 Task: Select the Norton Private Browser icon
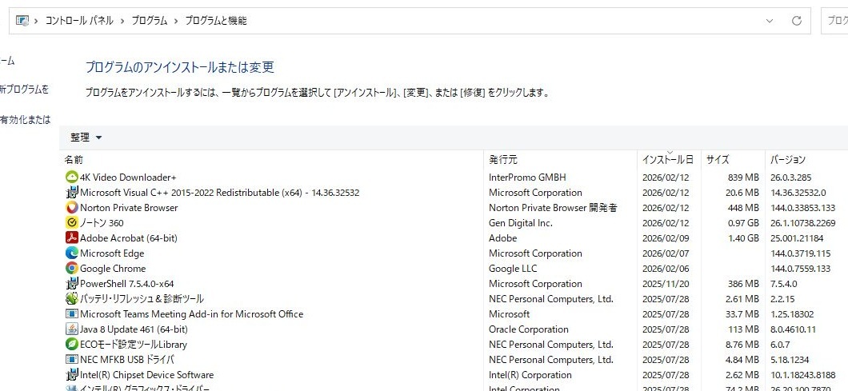point(72,208)
